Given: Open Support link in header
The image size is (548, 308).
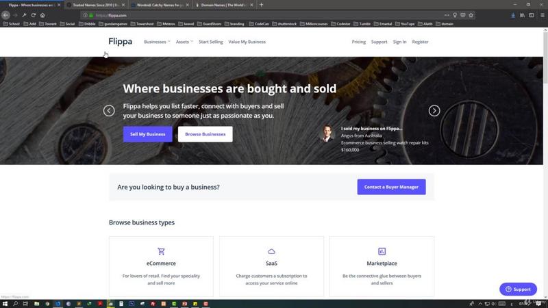Looking at the screenshot, I should point(379,42).
